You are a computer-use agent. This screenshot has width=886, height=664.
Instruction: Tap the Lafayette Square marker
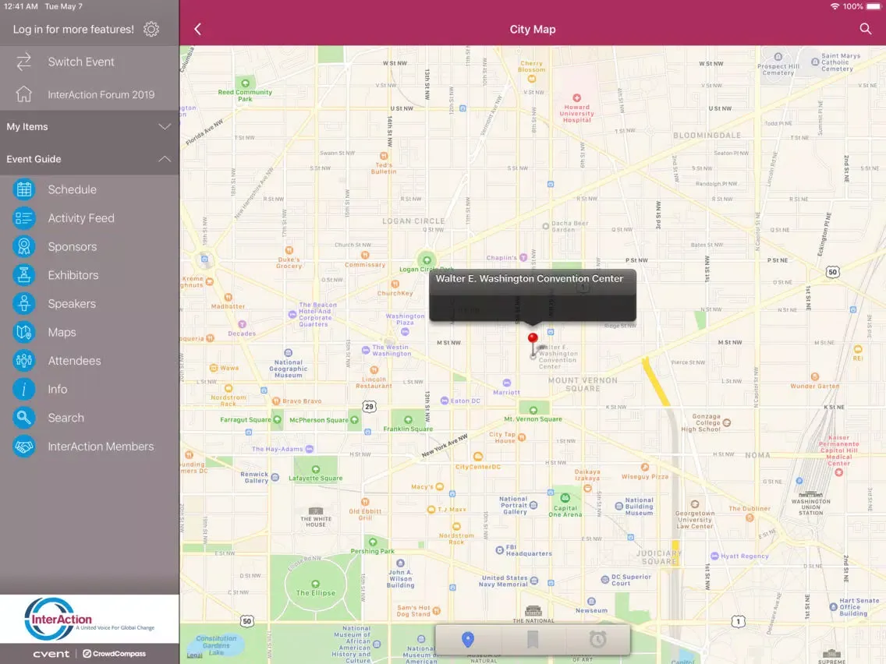pos(315,469)
